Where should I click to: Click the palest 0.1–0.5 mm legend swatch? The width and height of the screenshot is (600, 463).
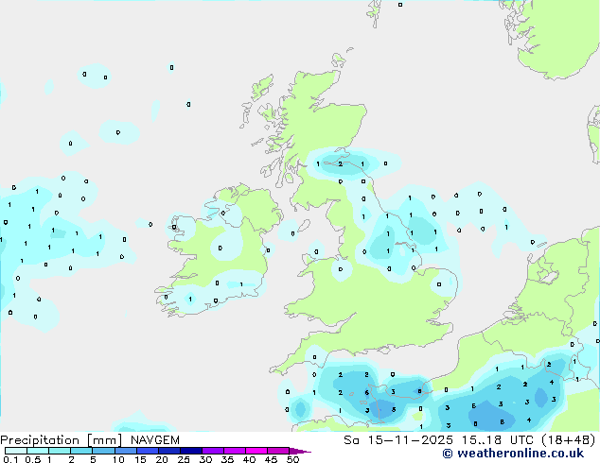click(16, 451)
